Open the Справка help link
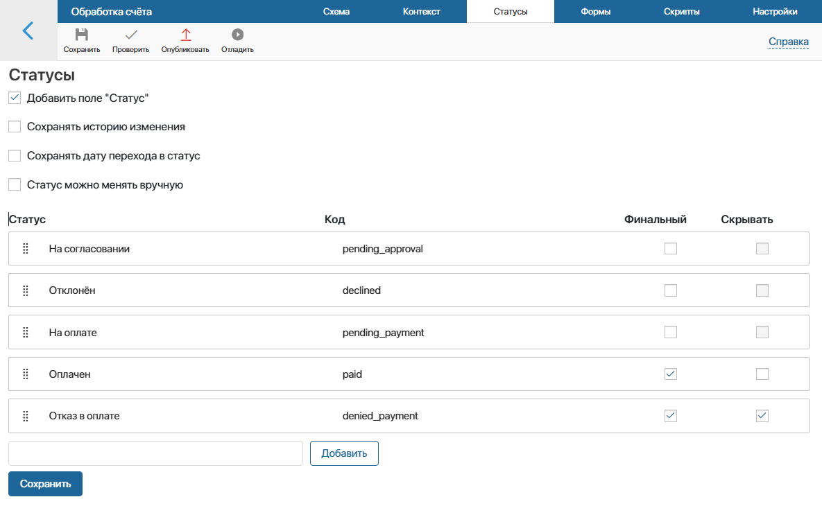Screen dimensions: 822x506 (789, 42)
